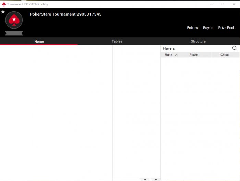Sort by the Player column header

click(x=194, y=55)
